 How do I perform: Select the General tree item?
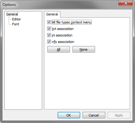[x=12, y=14]
